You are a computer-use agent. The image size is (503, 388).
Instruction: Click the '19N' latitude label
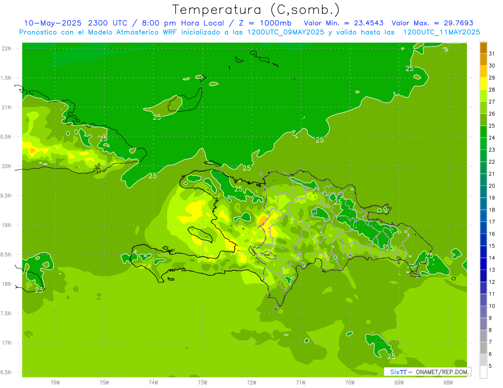[7, 225]
